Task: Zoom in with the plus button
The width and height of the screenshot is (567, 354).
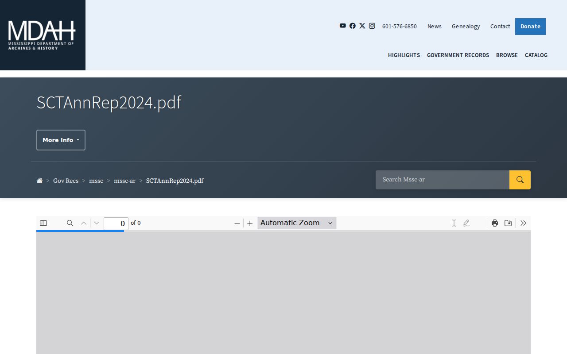Action: point(250,223)
